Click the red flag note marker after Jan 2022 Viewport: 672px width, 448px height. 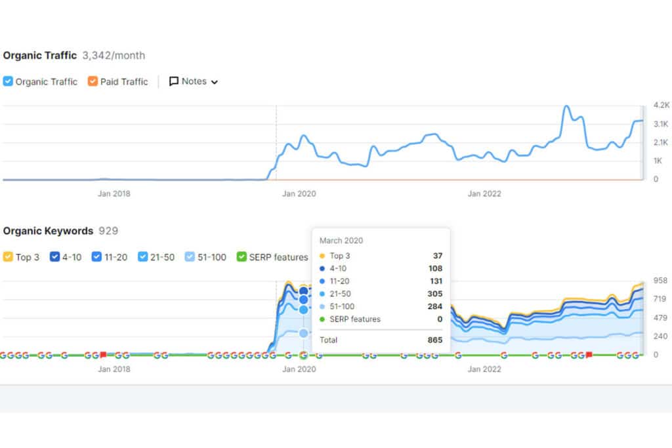coord(589,355)
